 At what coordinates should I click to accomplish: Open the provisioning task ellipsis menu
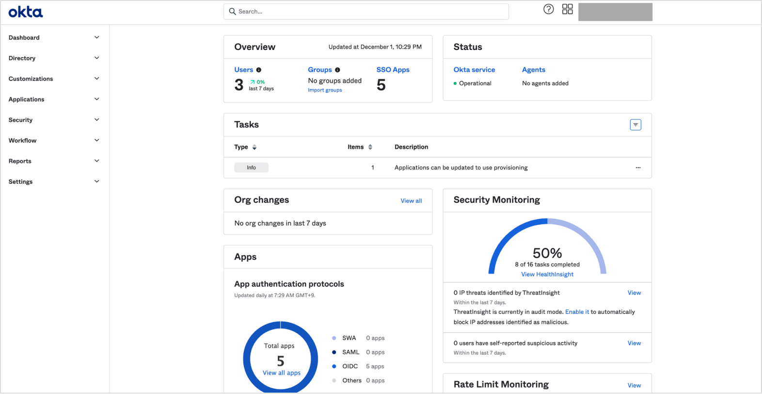tap(638, 167)
